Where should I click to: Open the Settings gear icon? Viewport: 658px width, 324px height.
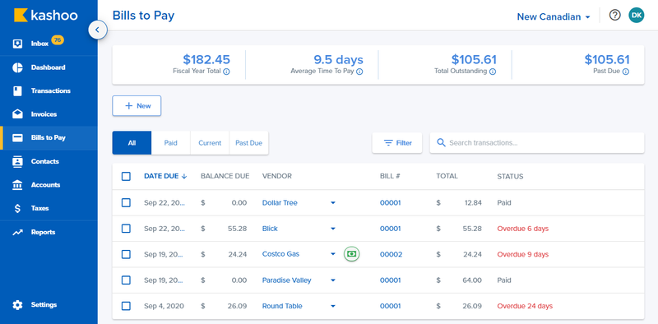pos(17,305)
